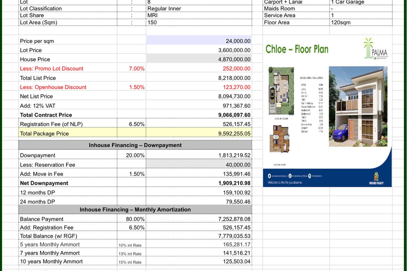This screenshot has height=271, width=407.
Task: Click the '13% int Rate' cell
Action: tap(131, 253)
